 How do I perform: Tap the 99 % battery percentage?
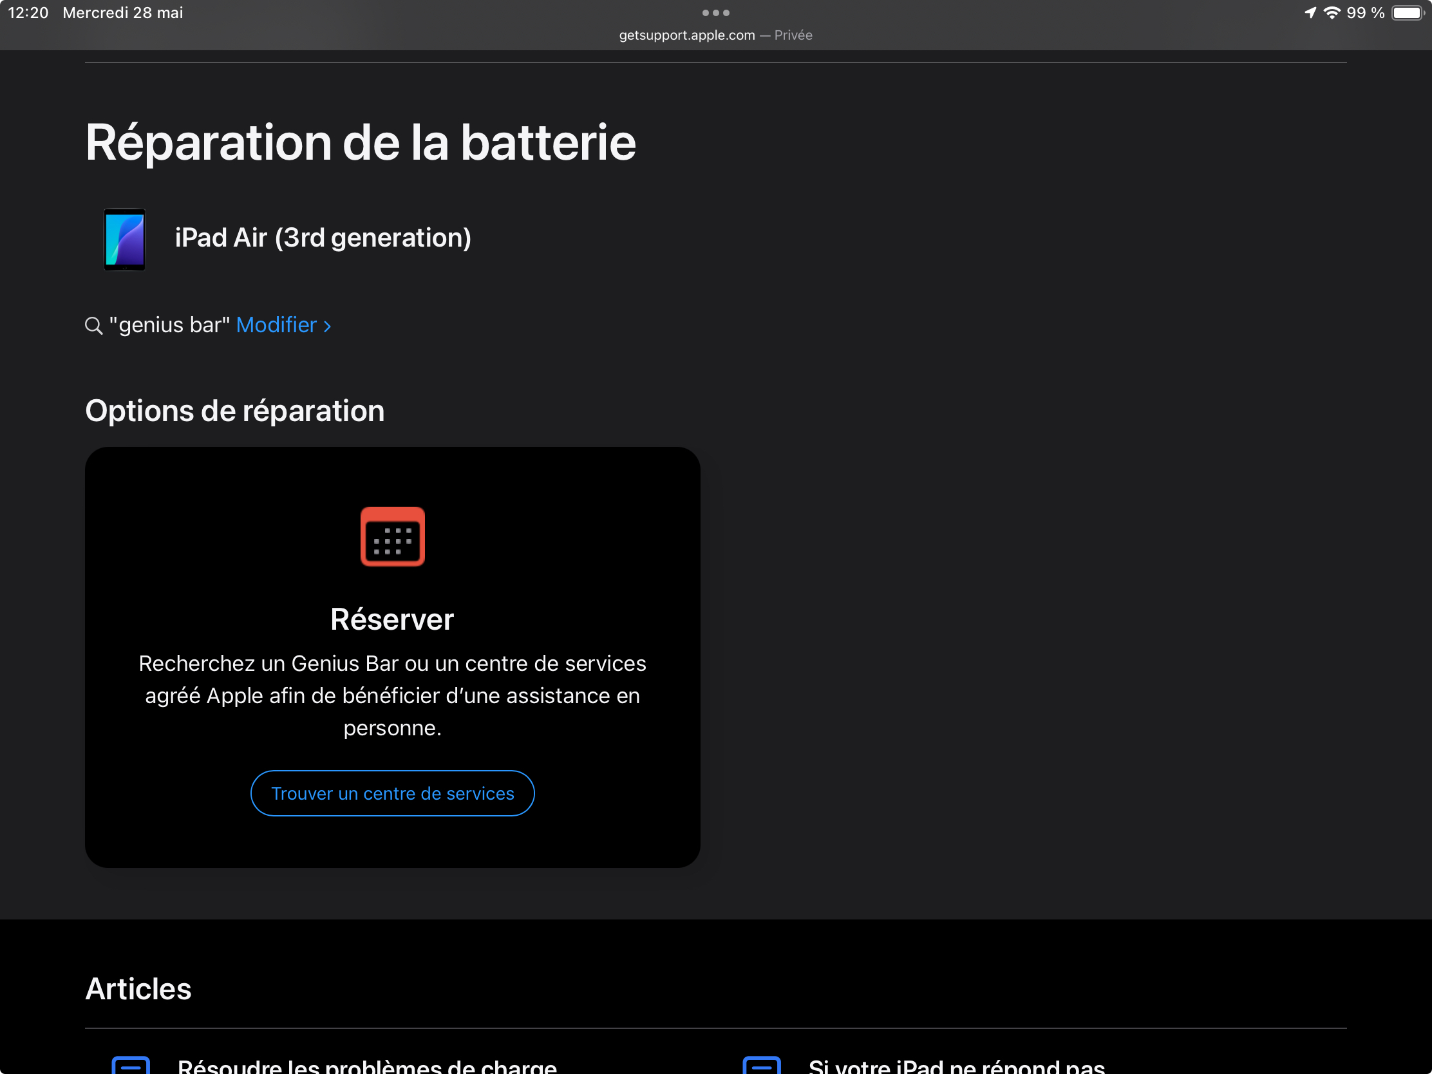(x=1365, y=13)
